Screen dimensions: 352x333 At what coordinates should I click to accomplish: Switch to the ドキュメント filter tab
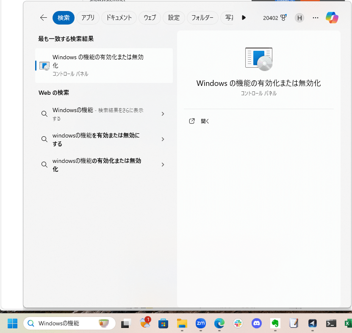[119, 18]
